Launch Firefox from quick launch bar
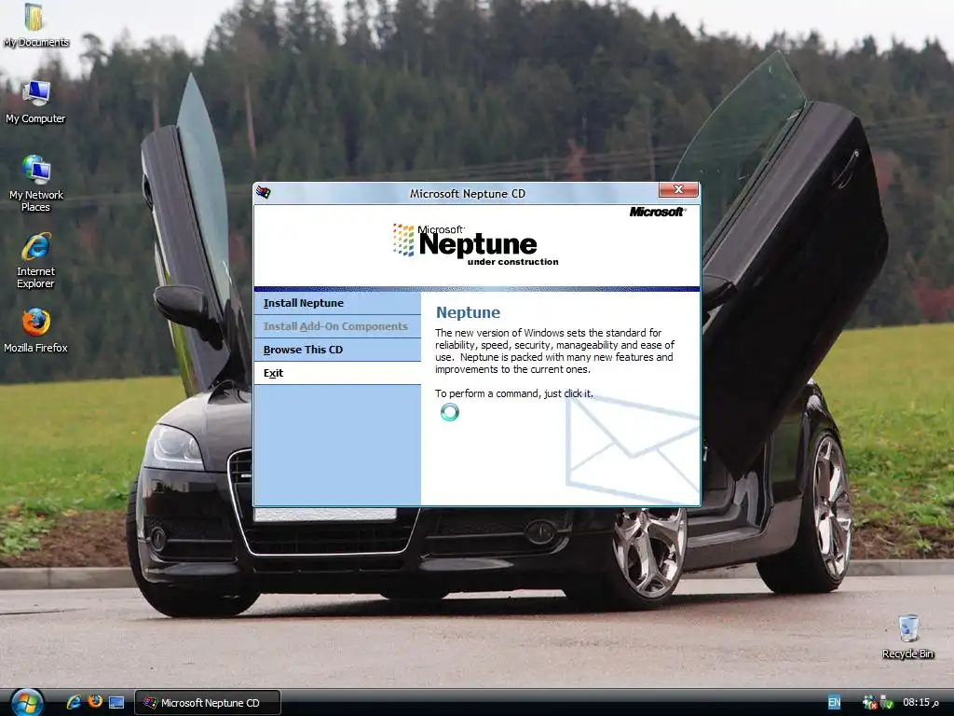Screen dimensions: 954x716 coord(95,702)
